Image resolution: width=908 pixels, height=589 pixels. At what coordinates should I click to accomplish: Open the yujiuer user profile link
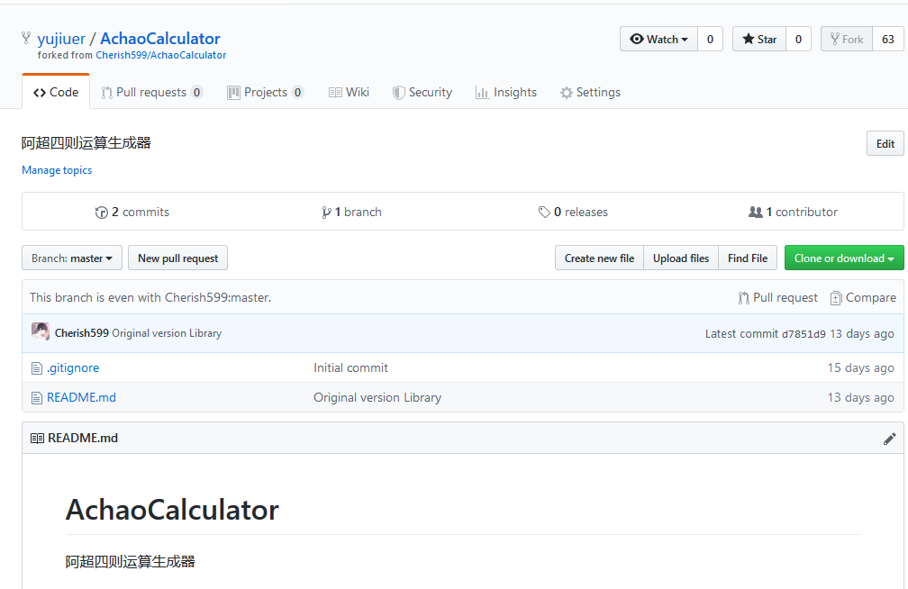61,39
